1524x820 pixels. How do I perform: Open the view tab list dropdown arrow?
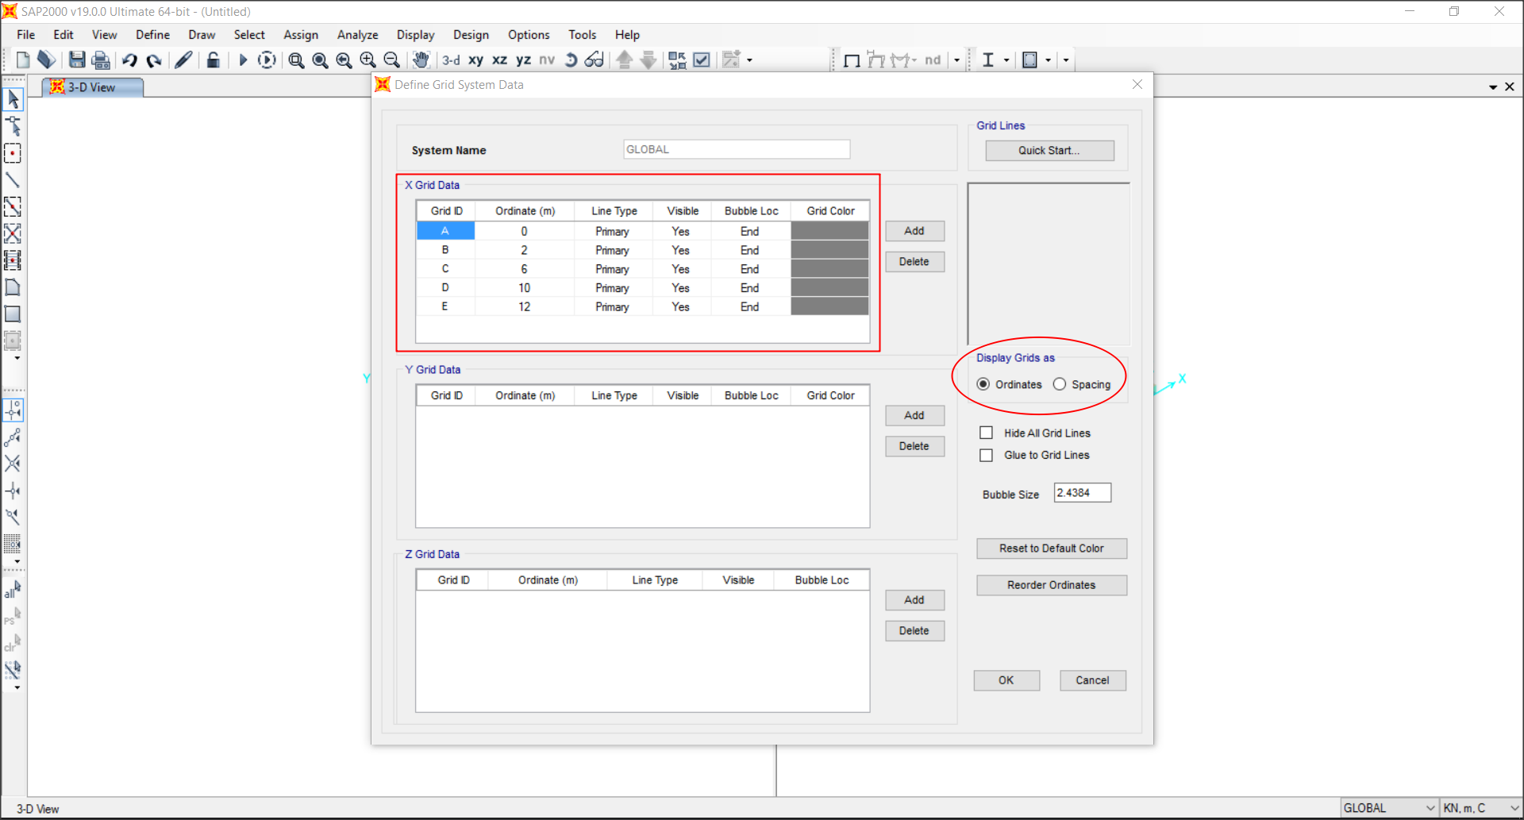[x=1493, y=87]
